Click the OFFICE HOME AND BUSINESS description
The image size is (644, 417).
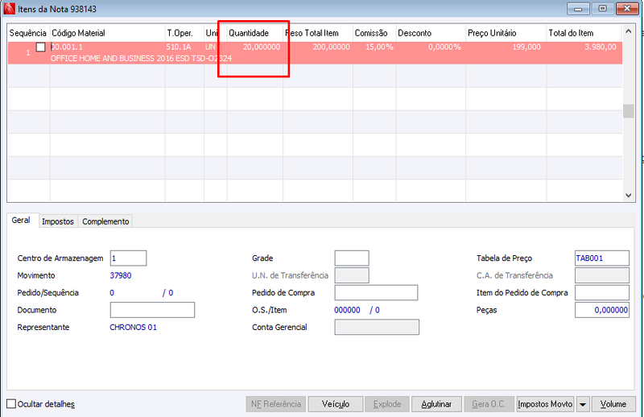point(141,58)
